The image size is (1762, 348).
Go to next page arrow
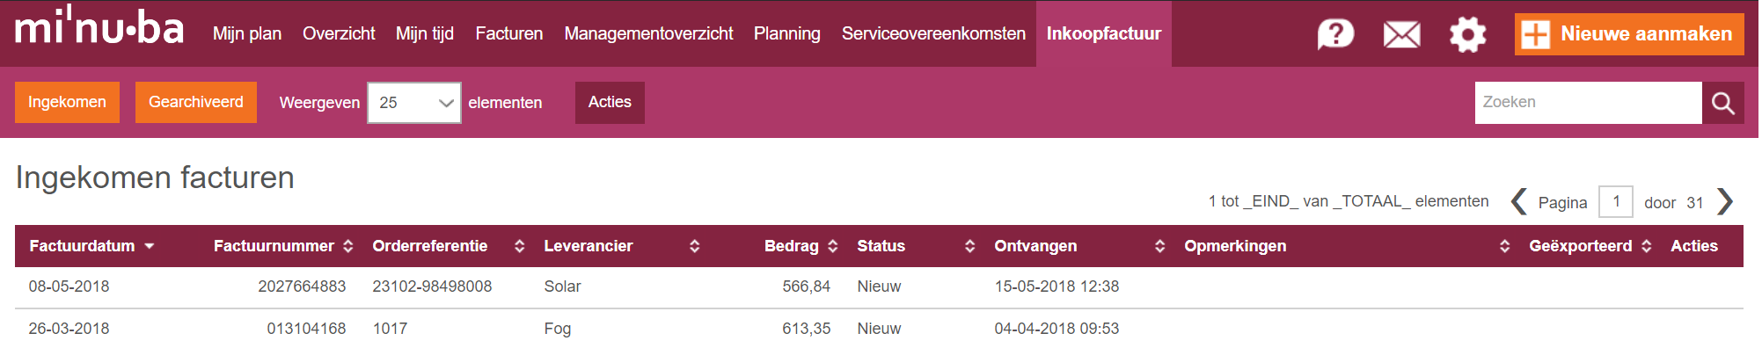pyautogui.click(x=1725, y=201)
